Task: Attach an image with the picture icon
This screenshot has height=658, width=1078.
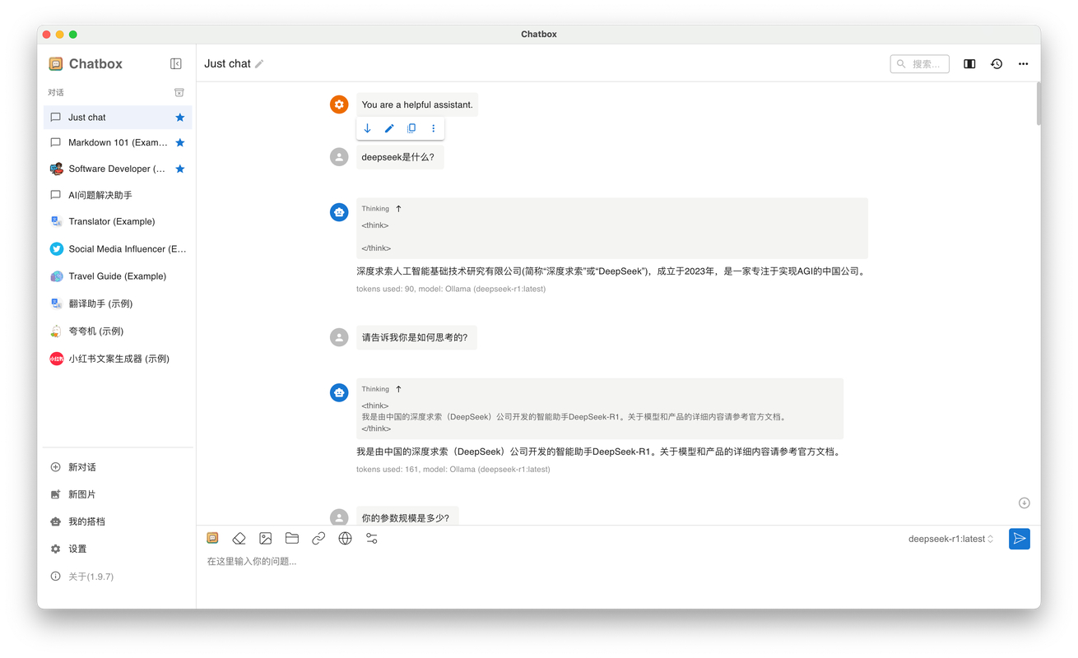Action: (x=265, y=538)
